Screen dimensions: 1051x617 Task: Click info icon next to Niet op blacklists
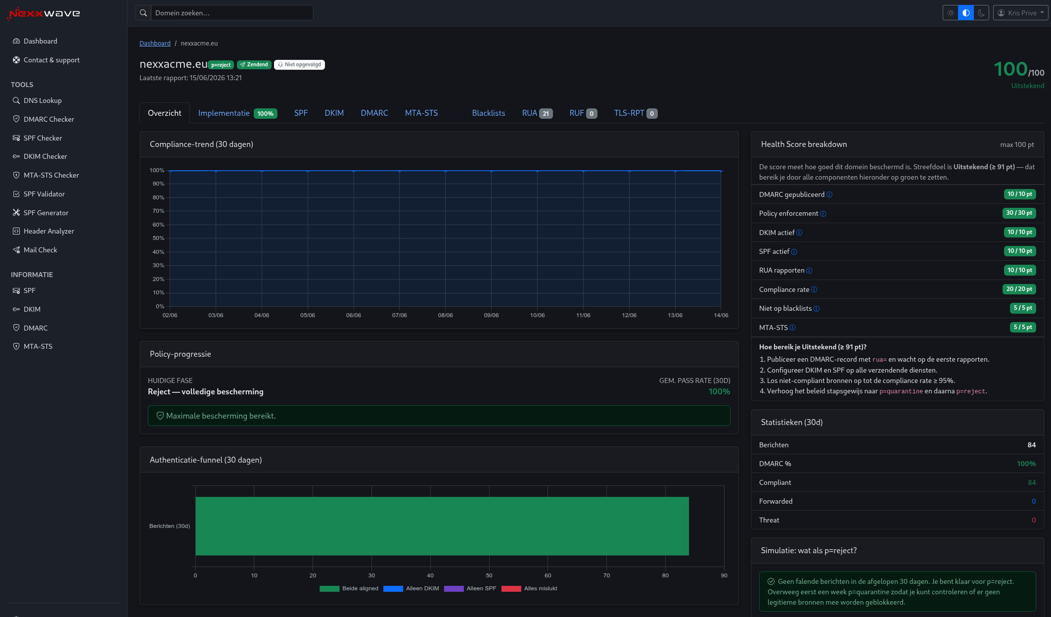(817, 309)
